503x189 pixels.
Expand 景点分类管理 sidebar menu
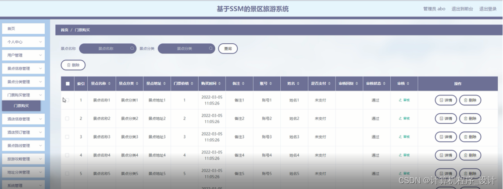pos(23,82)
